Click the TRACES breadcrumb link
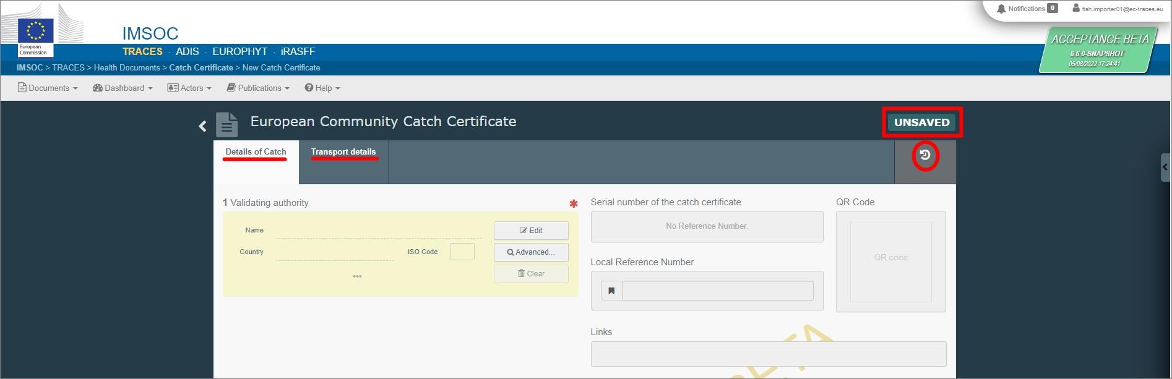Viewport: 1172px width, 379px height. tap(68, 67)
